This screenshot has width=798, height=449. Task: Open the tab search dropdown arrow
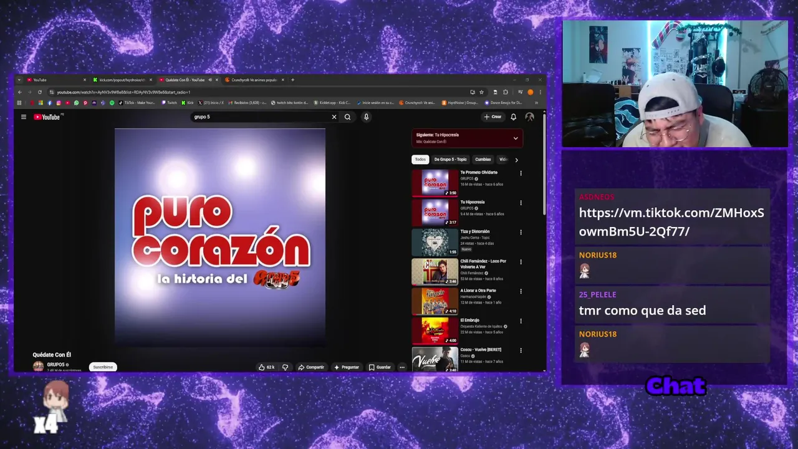19,80
